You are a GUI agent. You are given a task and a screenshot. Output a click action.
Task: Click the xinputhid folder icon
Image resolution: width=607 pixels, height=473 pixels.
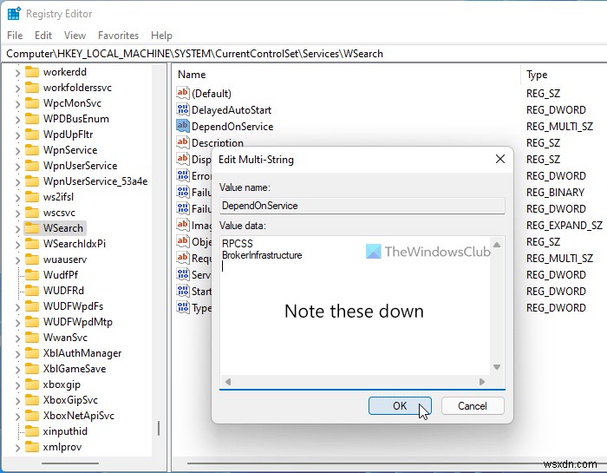[32, 431]
